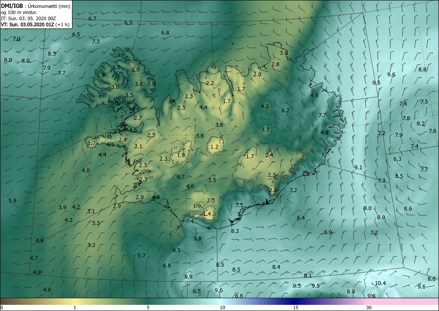
Task: Select the '4.7' value near the left bottom edge
Action: pyautogui.click(x=34, y=258)
